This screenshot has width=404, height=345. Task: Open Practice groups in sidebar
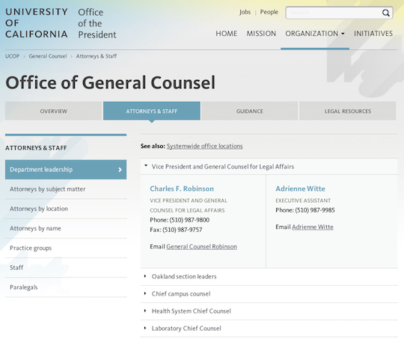(x=66, y=248)
